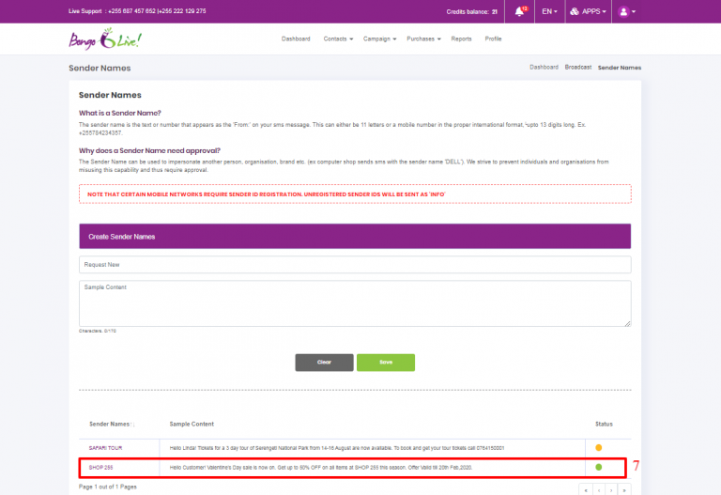Viewport: 721px width, 495px height.
Task: Click the Clear button
Action: pos(324,362)
